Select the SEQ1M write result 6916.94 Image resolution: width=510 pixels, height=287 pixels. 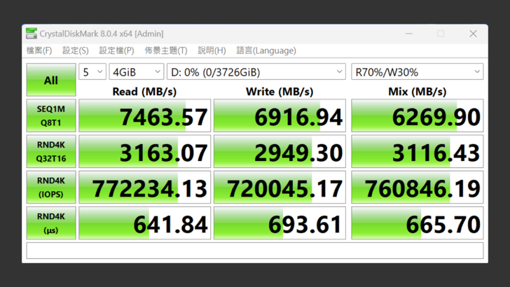tap(280, 115)
